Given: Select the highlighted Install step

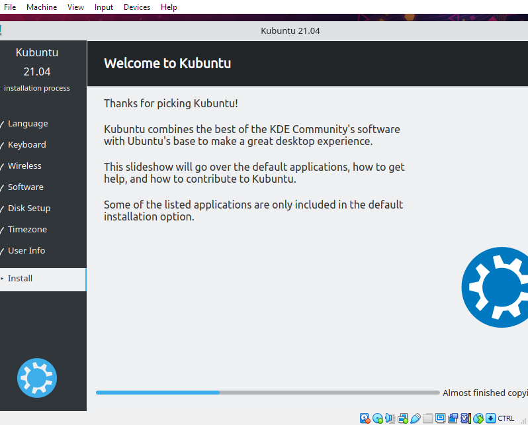Looking at the screenshot, I should 43,279.
